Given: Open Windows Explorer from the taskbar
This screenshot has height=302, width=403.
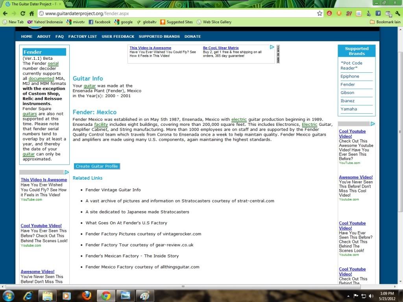Looking at the screenshot, I should pos(48,296).
